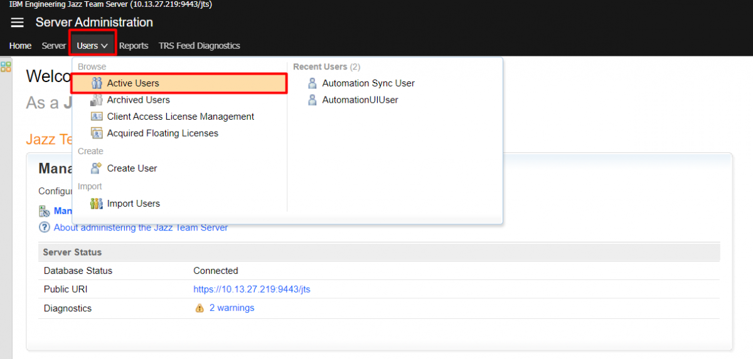The height and width of the screenshot is (359, 753).
Task: Click the Automation Sync User avatar icon
Action: click(x=312, y=83)
